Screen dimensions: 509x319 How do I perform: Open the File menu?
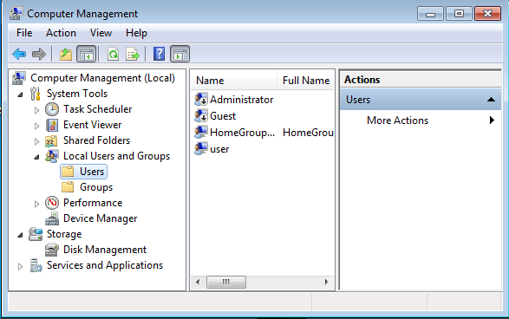coord(24,33)
